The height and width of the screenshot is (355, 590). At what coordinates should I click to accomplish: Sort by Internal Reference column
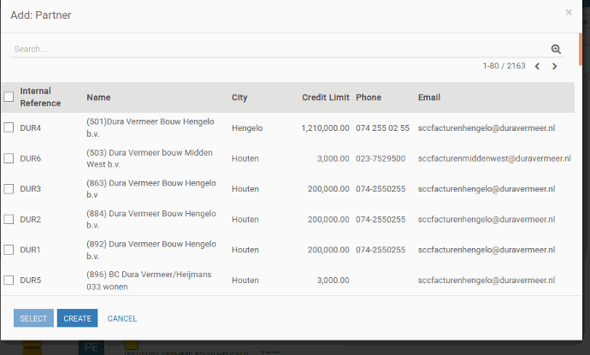[x=40, y=98]
